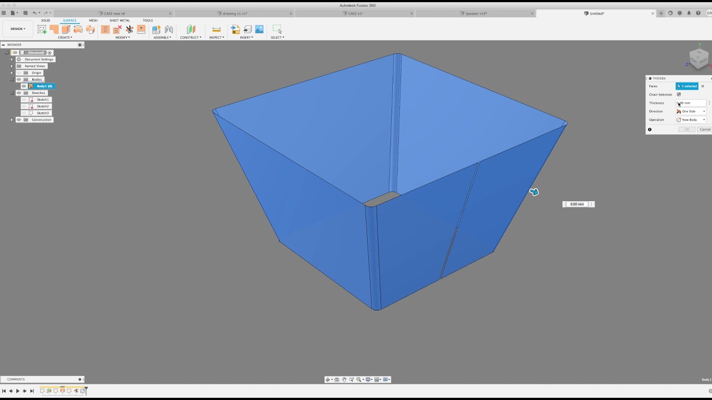
Task: Click the notifications bell icon
Action: (x=689, y=13)
